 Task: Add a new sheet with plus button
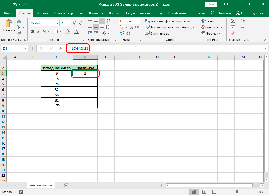tap(66, 185)
